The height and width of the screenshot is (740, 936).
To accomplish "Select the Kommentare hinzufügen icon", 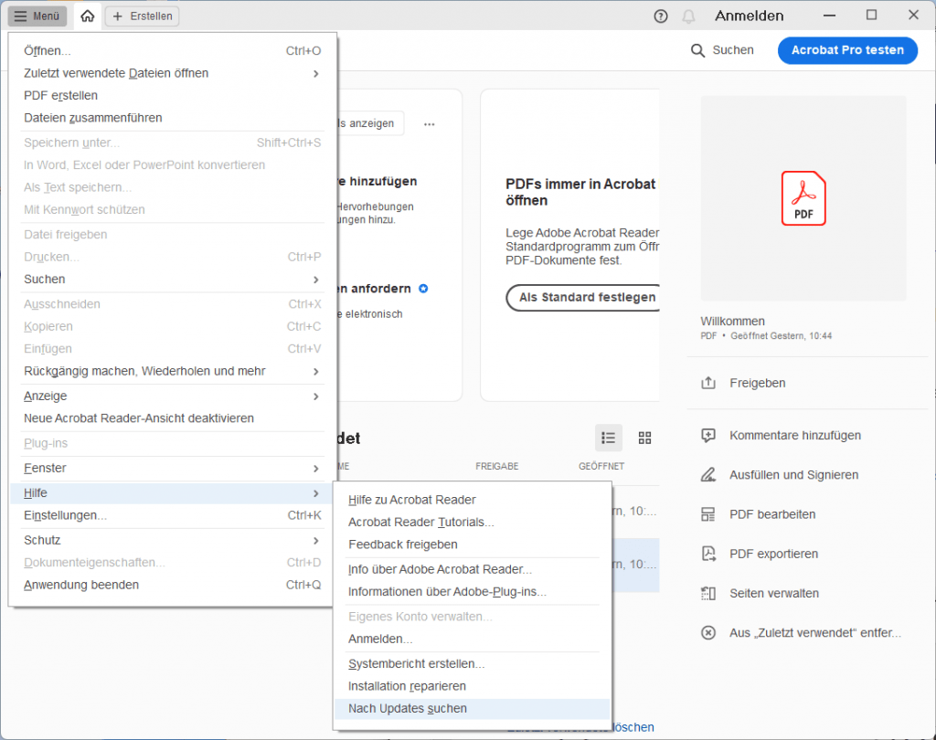I will point(707,436).
